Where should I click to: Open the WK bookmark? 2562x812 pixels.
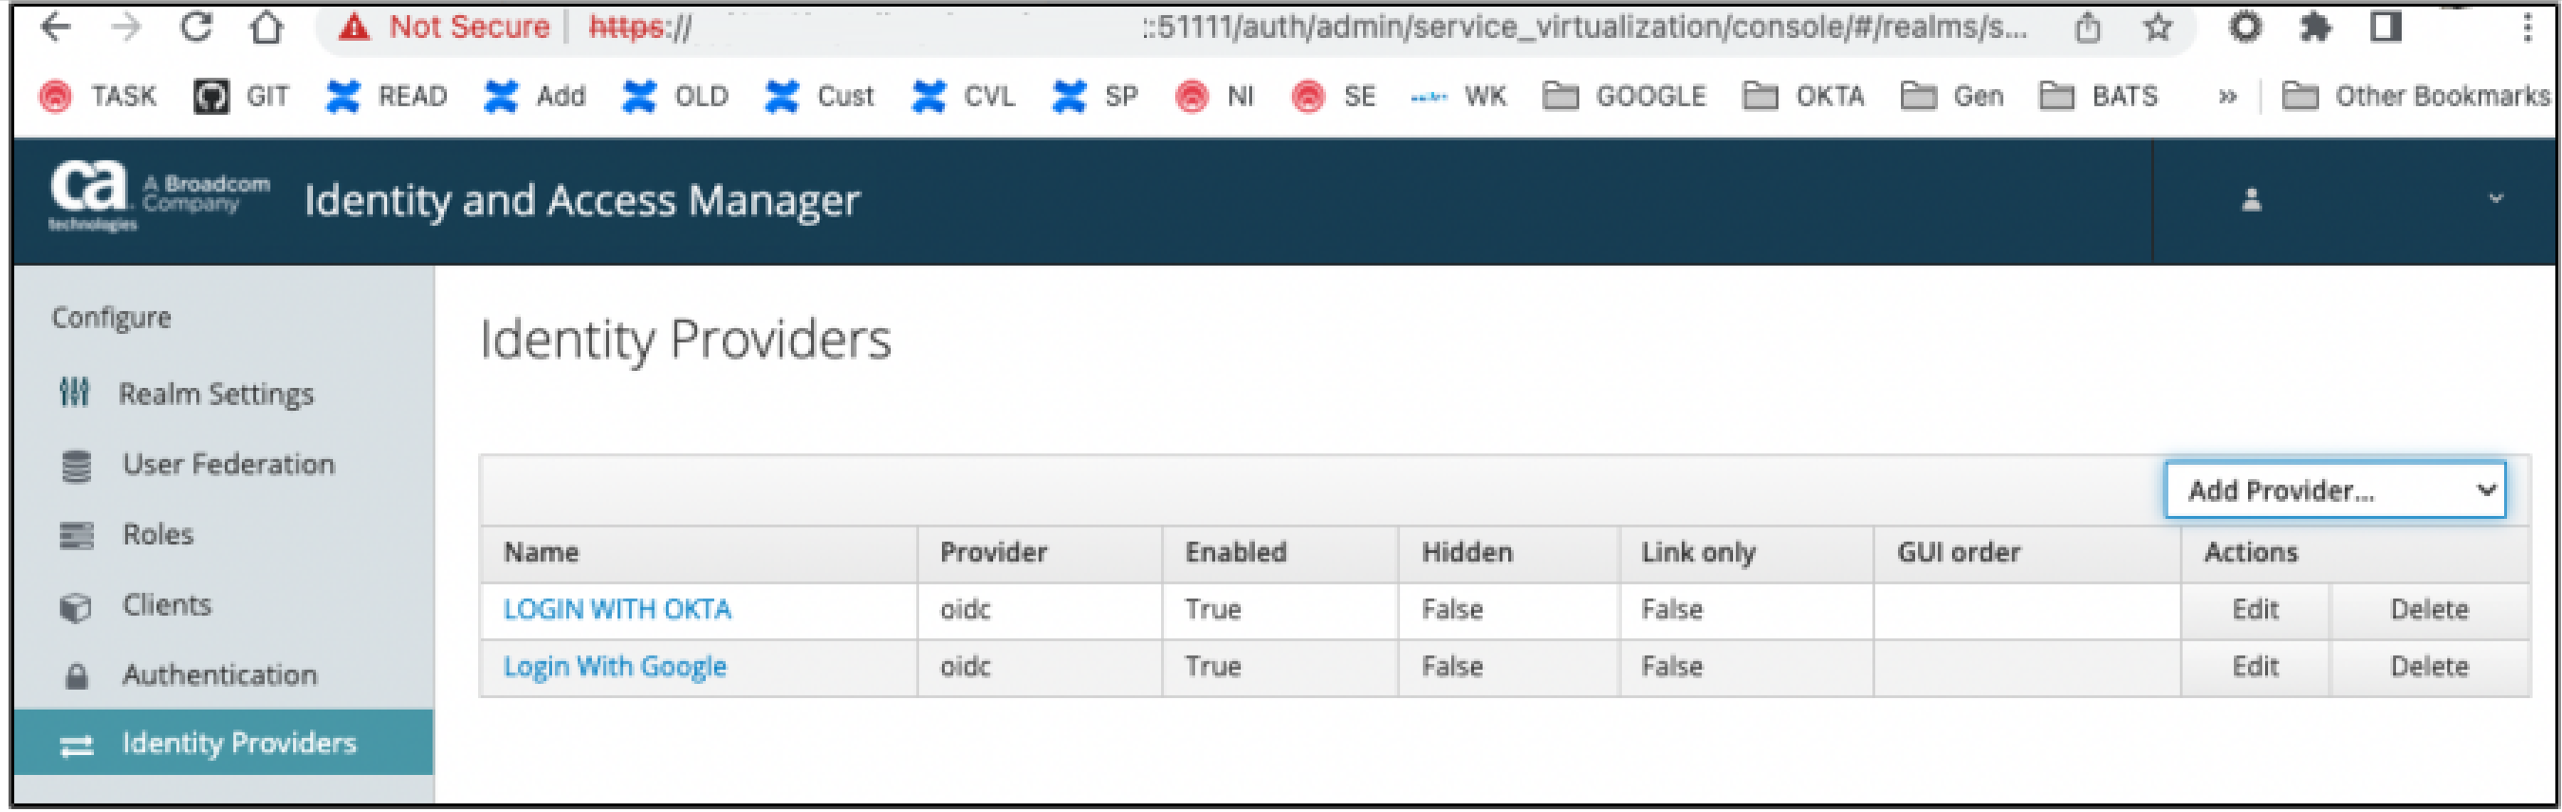click(x=1459, y=97)
